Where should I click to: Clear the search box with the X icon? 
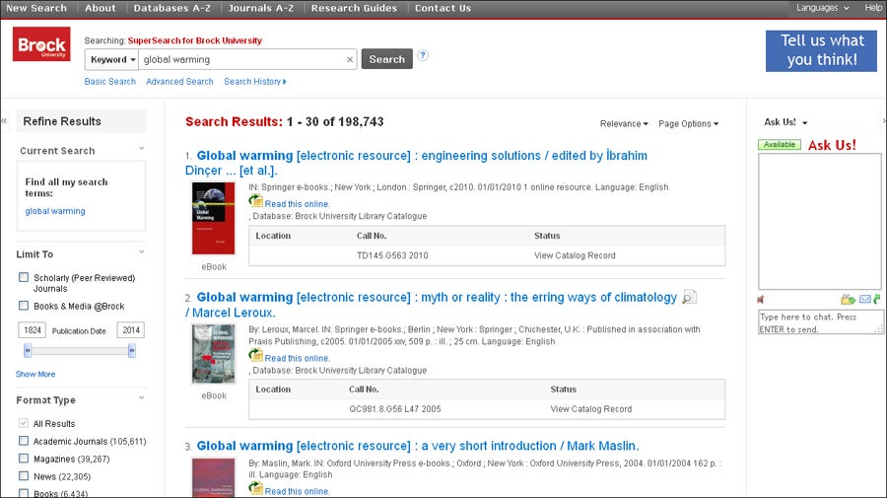350,59
